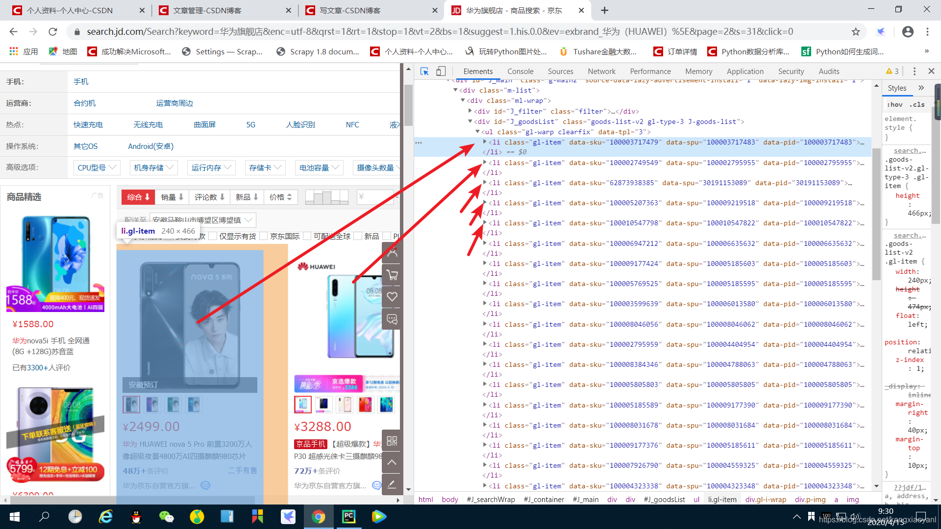The width and height of the screenshot is (941, 529).
Task: Check the 京东国际 checkbox
Action: [x=264, y=236]
